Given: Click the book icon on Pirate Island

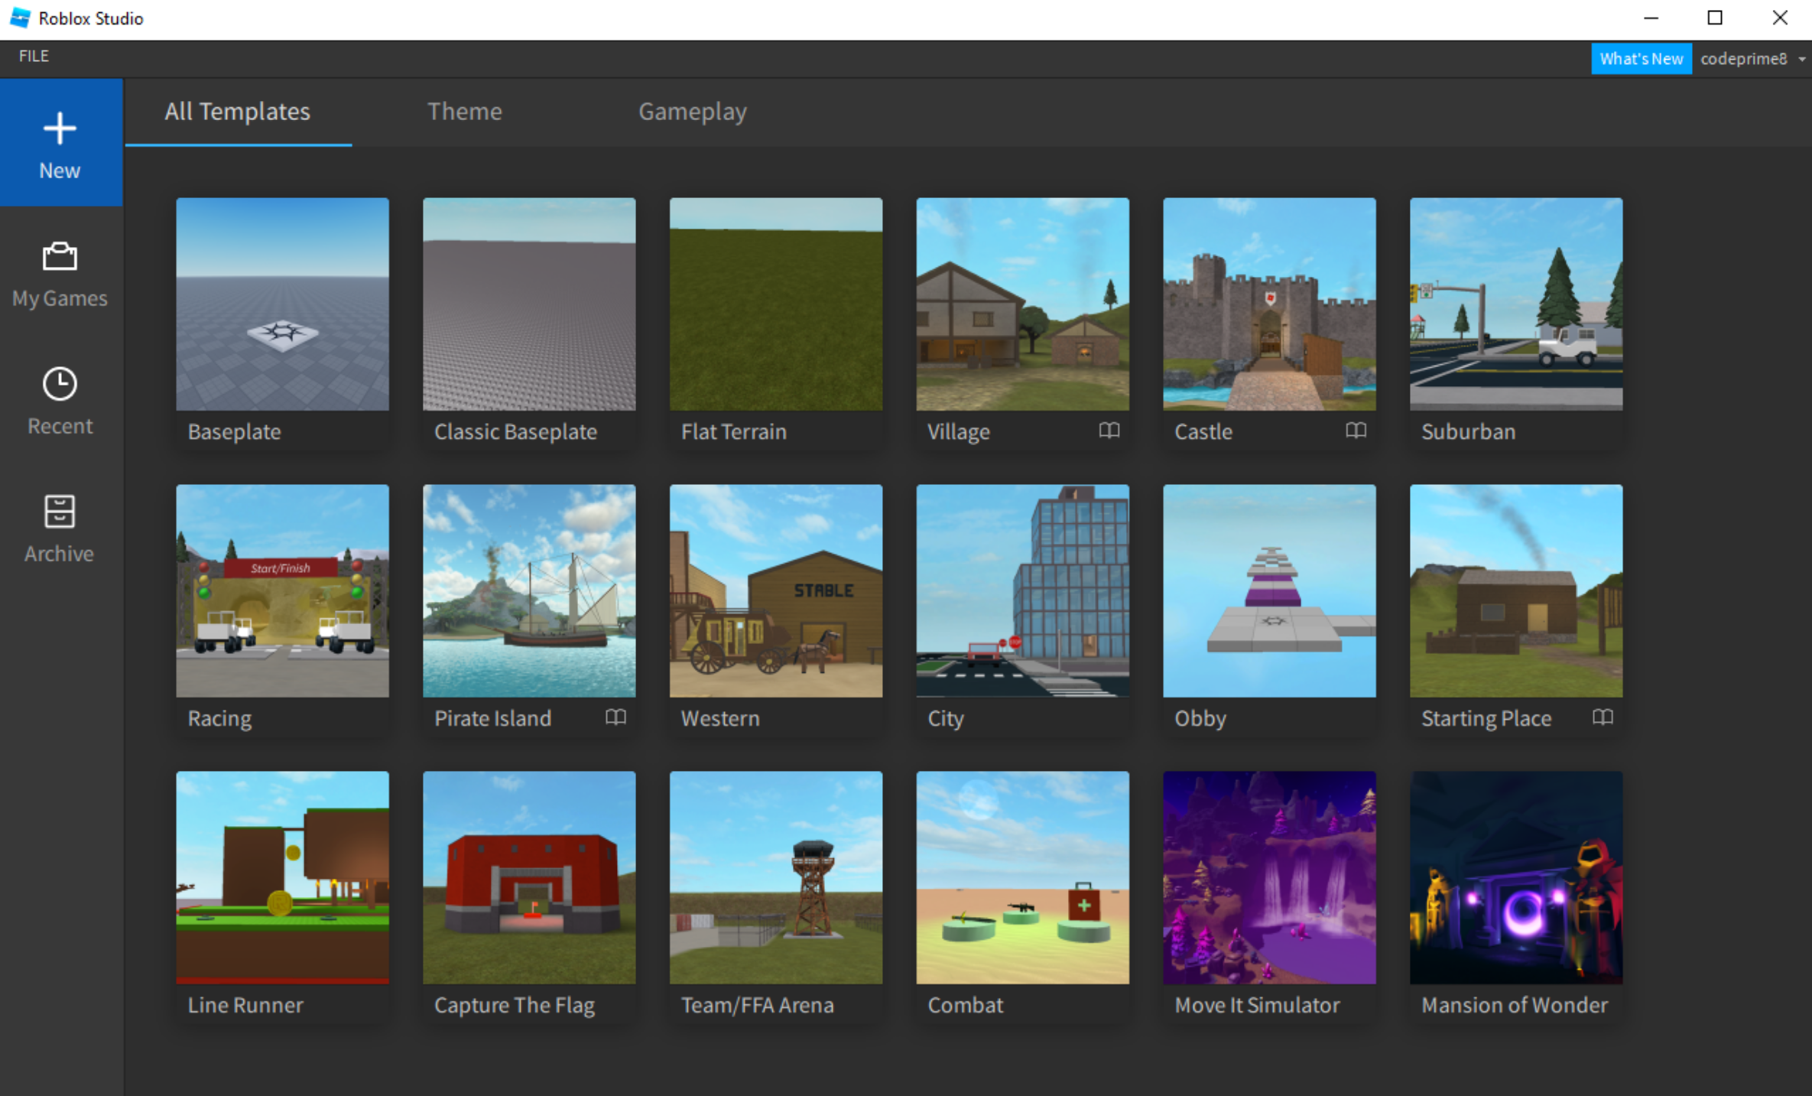Looking at the screenshot, I should [x=615, y=717].
